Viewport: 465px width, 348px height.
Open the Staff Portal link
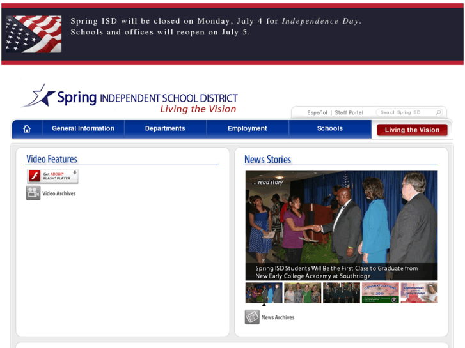(349, 112)
